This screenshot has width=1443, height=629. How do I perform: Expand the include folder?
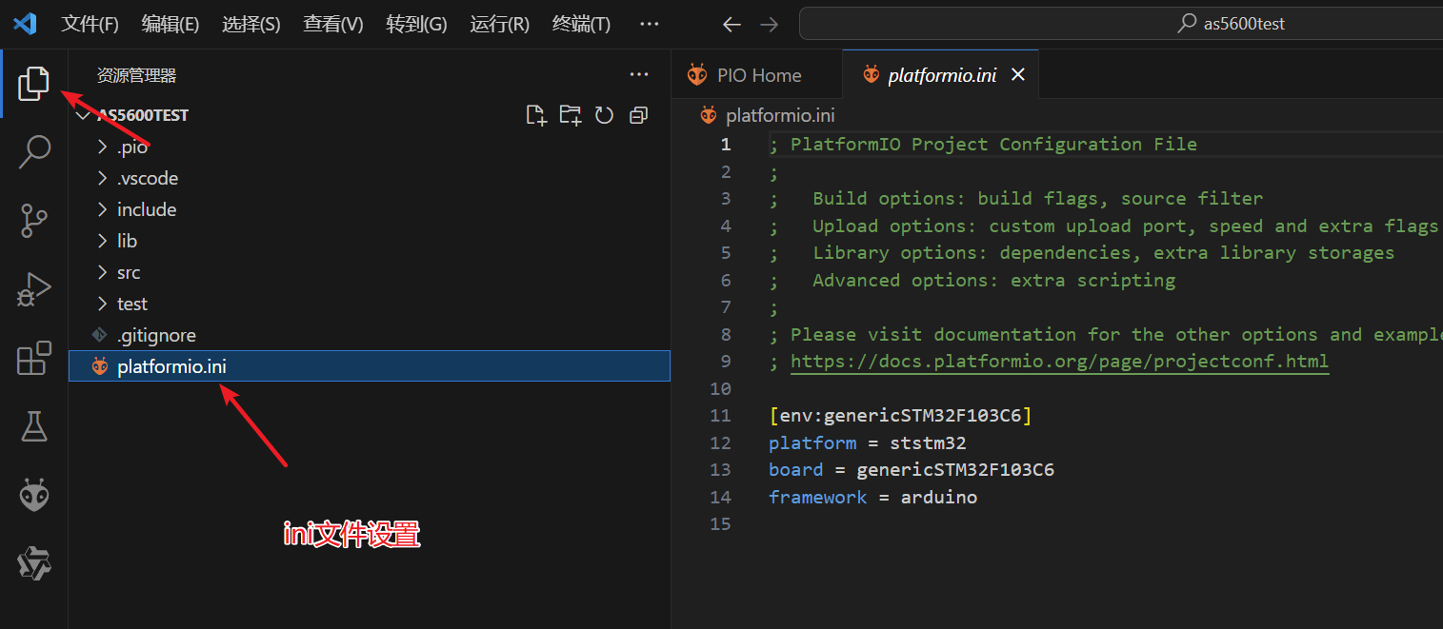pos(146,209)
